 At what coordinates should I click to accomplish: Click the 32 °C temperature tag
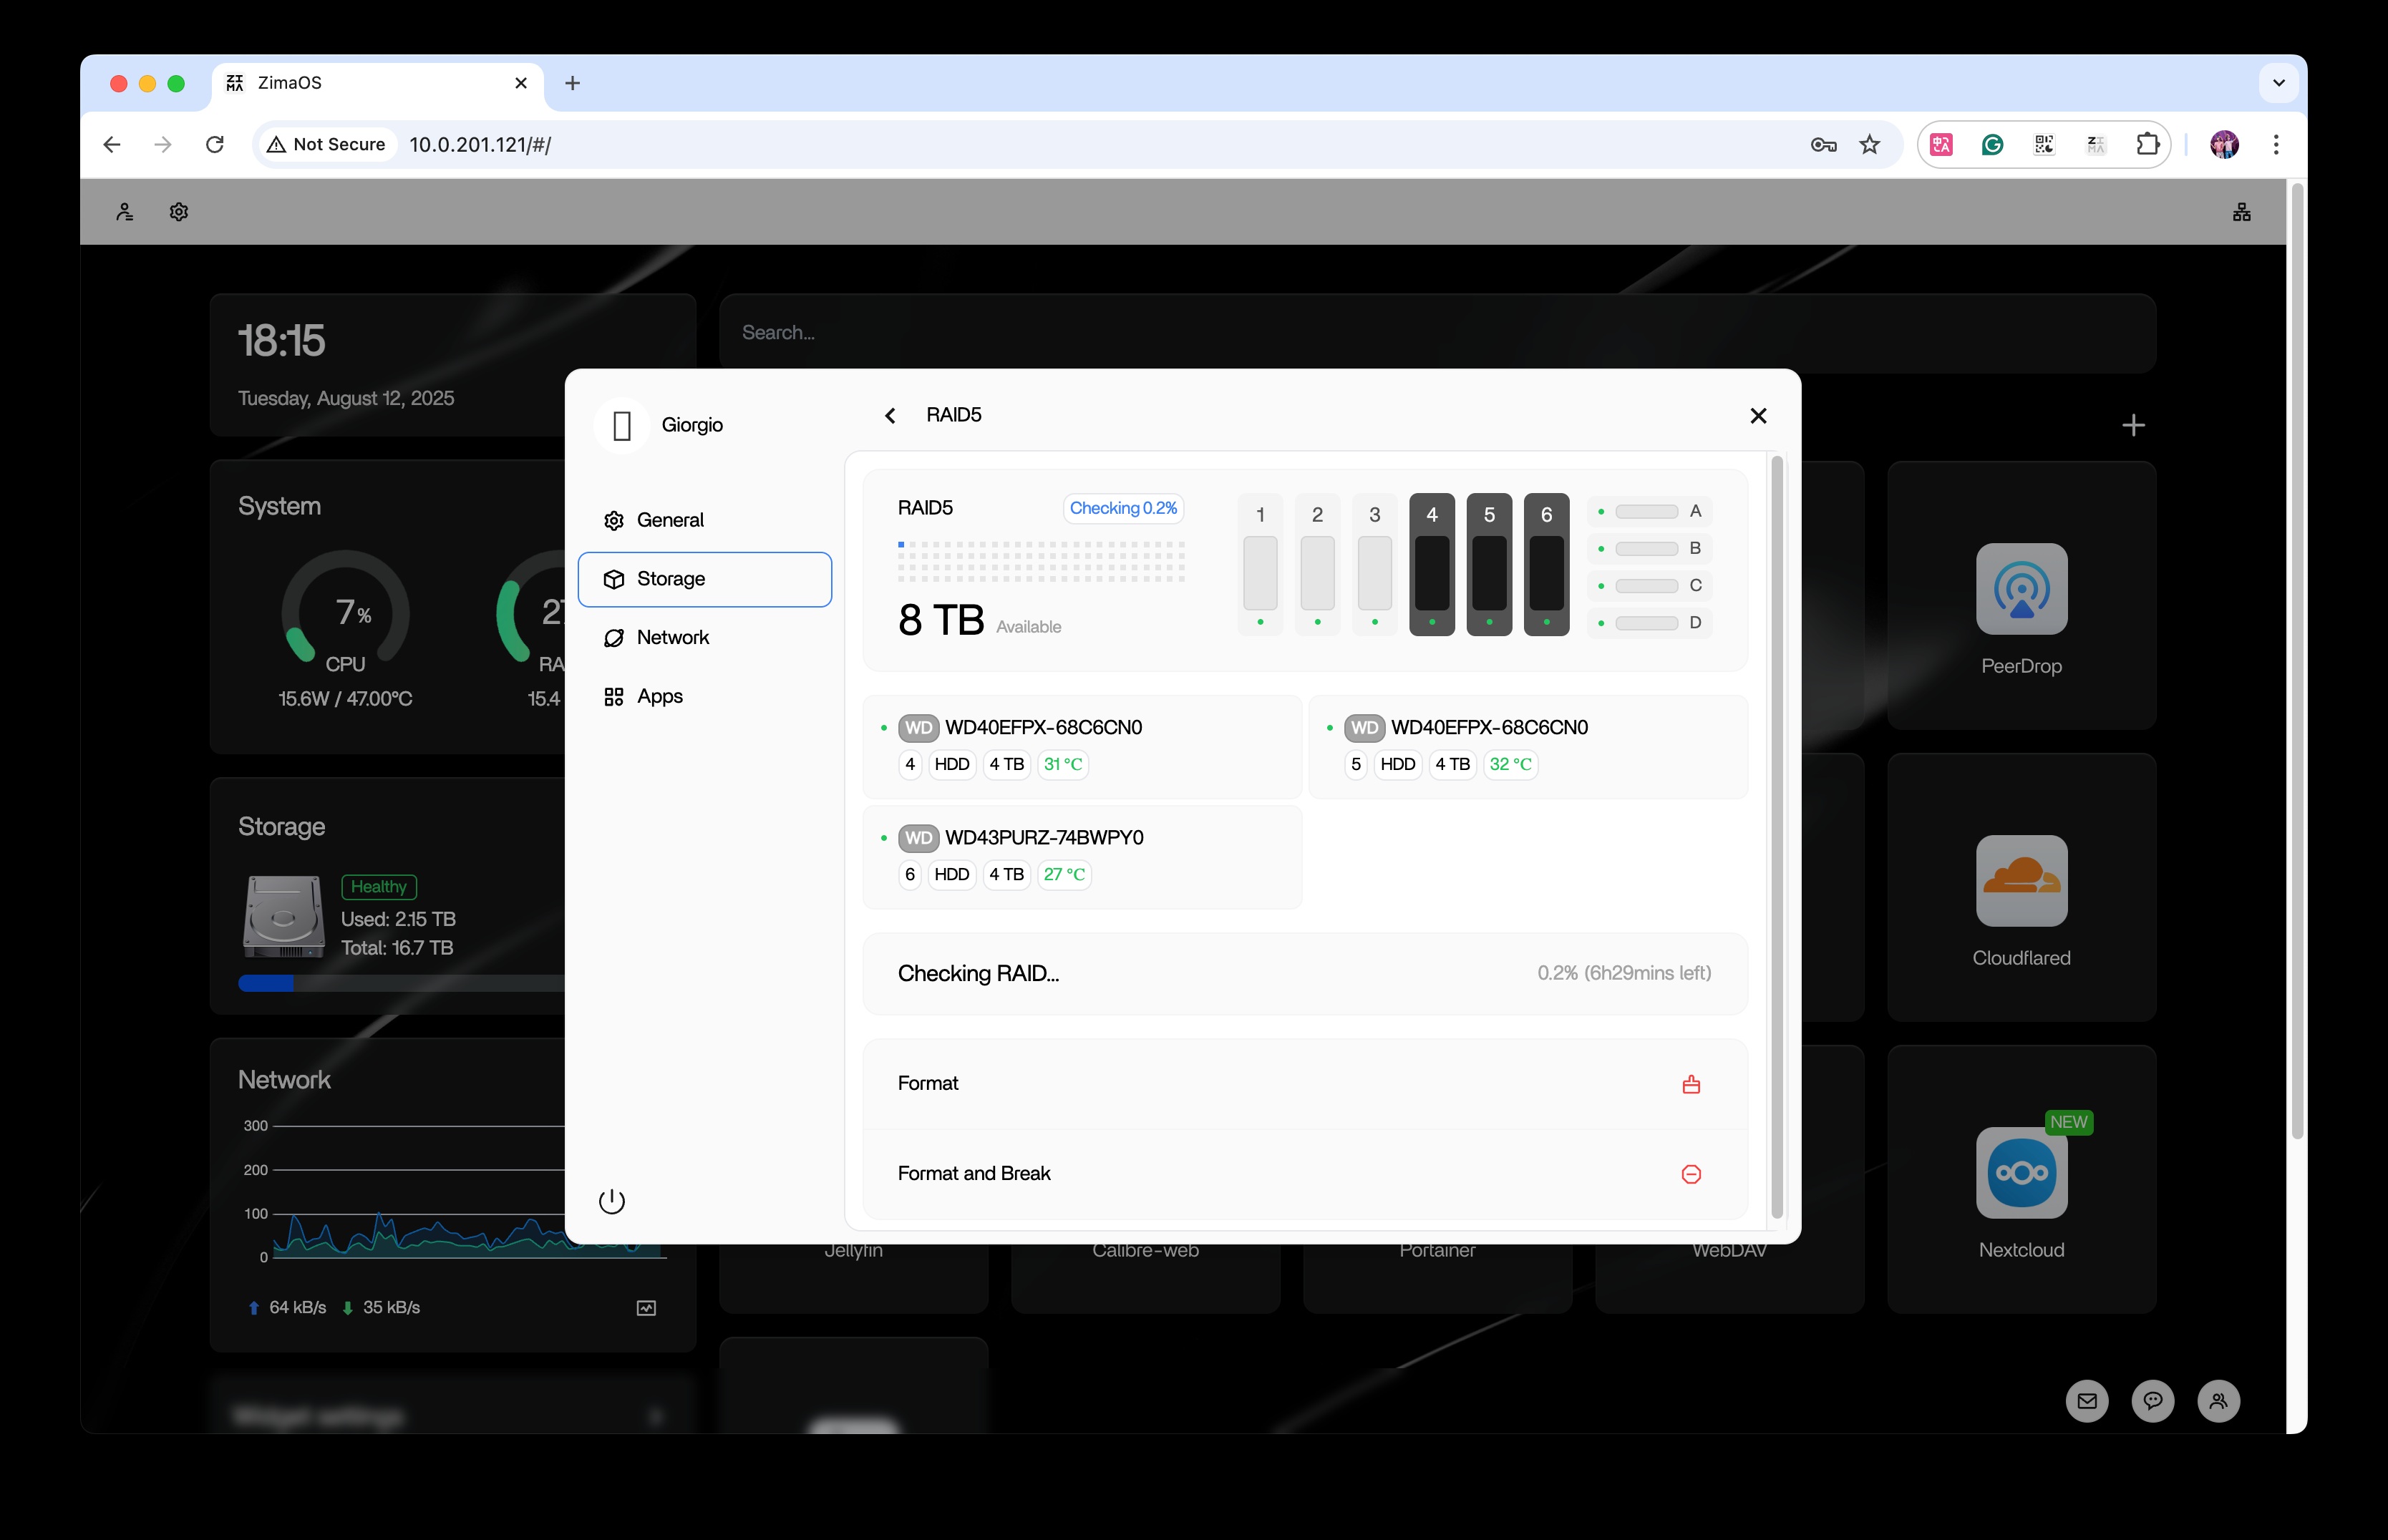(1510, 764)
